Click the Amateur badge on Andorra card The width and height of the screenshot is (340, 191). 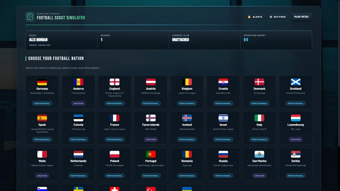[x=78, y=103]
